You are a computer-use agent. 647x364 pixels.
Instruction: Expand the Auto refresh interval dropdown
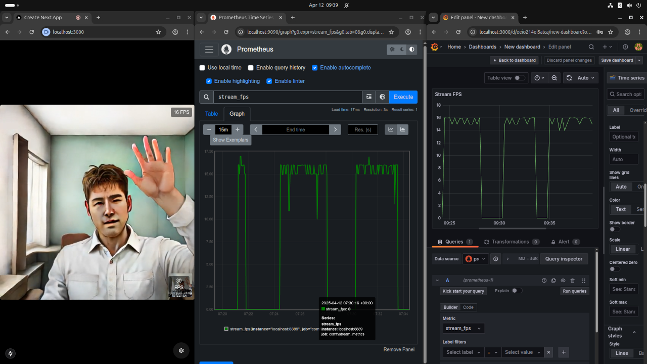[x=587, y=78]
